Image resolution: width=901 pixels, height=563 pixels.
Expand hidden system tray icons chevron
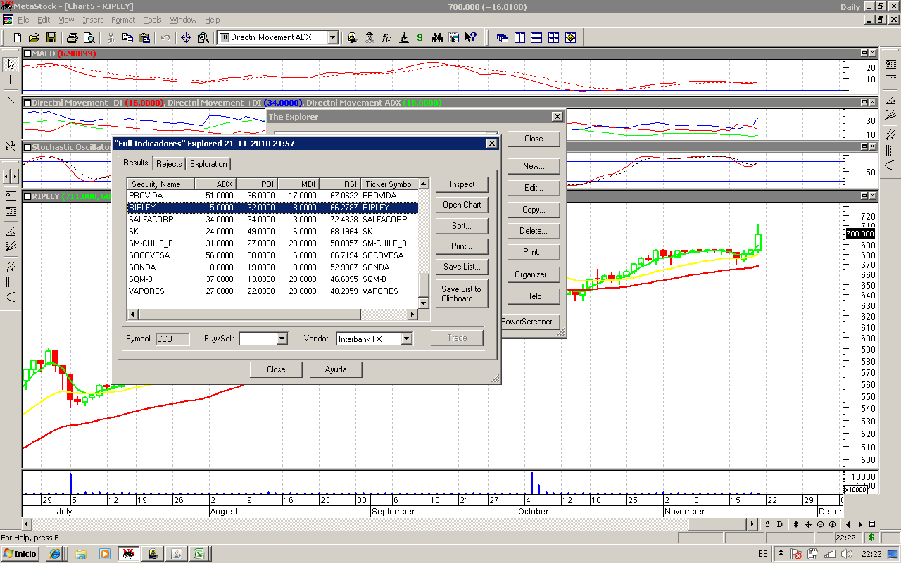click(781, 554)
